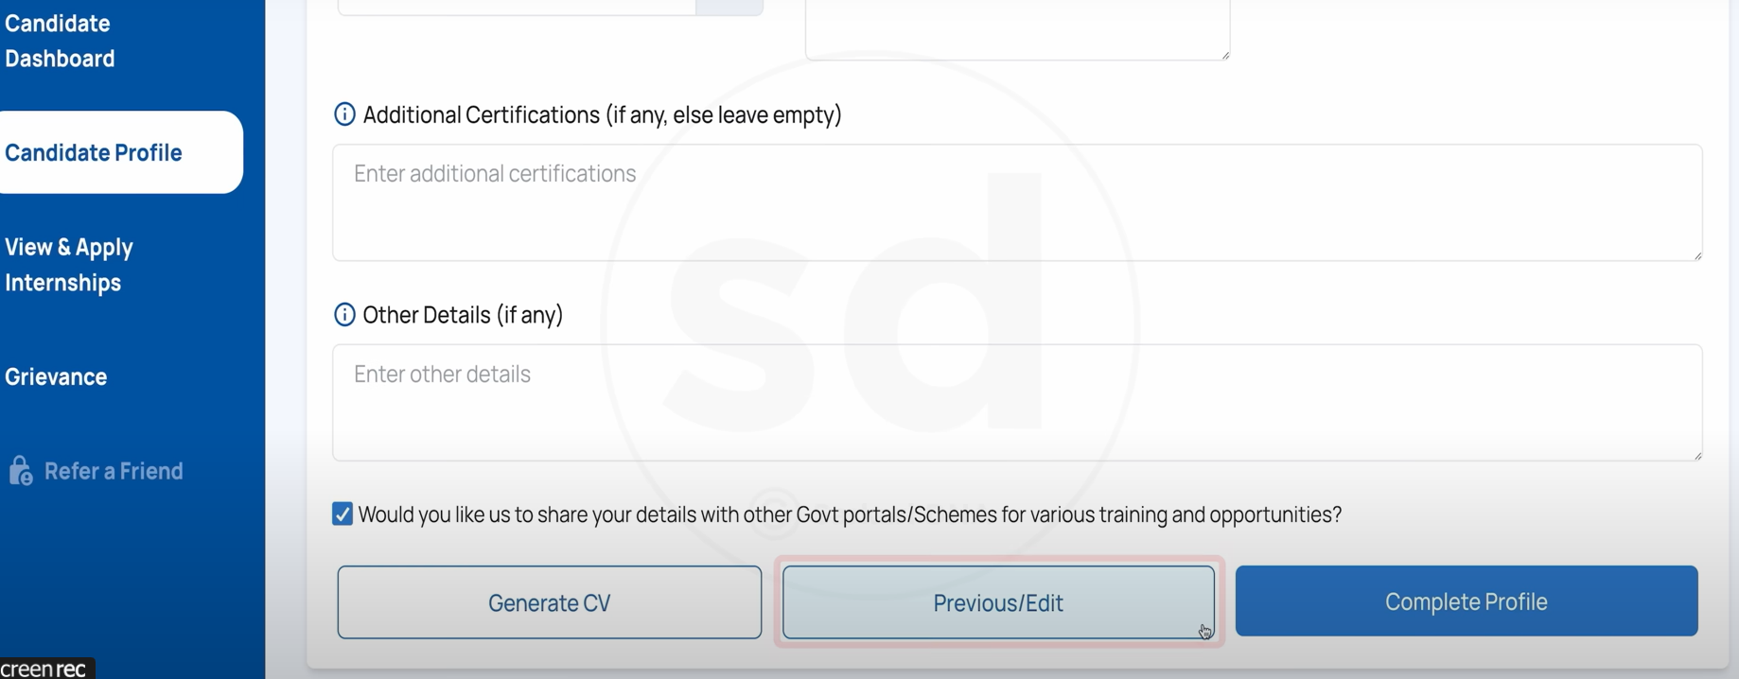Open the Grievance section
Viewport: 1739px width, 679px height.
(56, 376)
